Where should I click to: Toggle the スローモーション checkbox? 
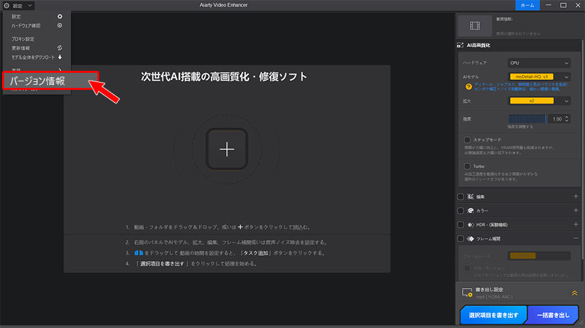467,268
